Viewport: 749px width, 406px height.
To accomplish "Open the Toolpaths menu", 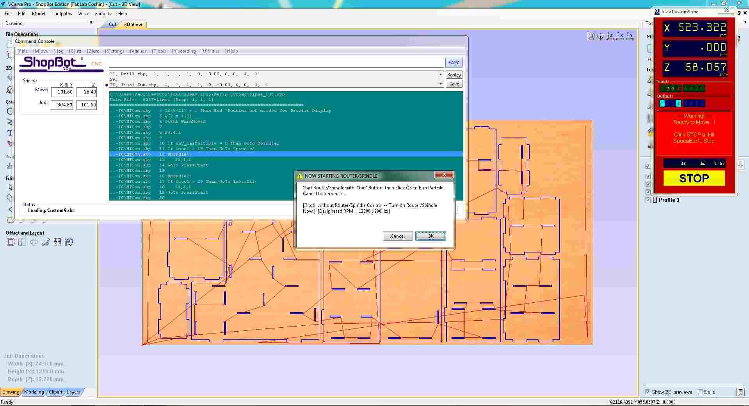I will [61, 13].
